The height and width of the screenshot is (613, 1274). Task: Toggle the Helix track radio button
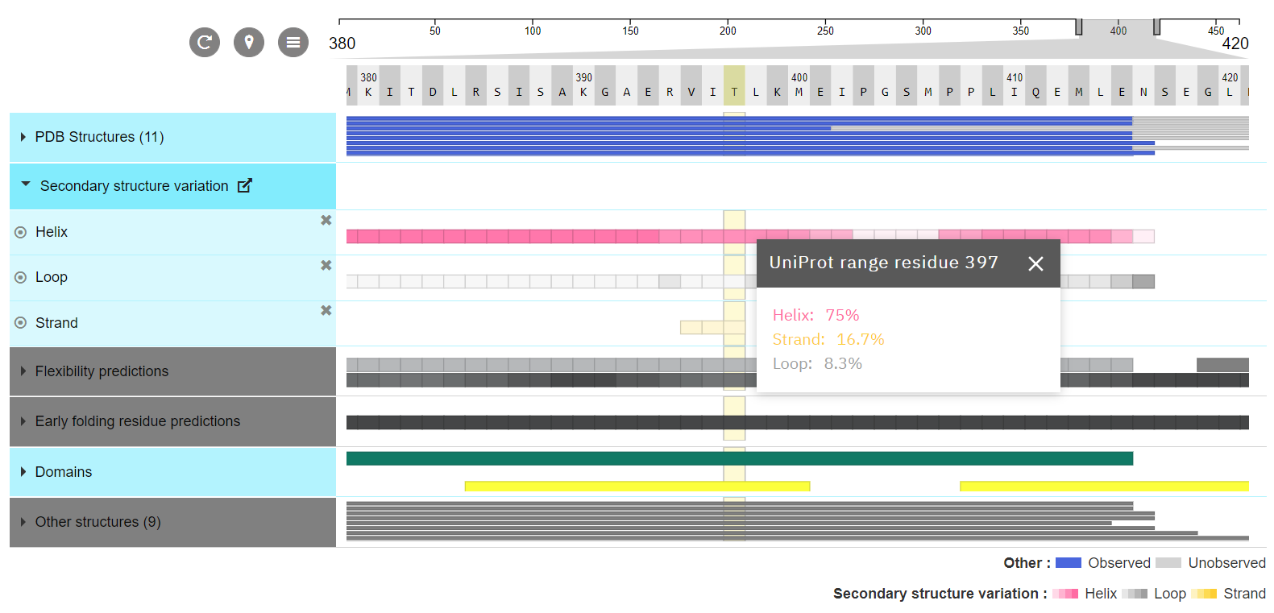click(21, 232)
